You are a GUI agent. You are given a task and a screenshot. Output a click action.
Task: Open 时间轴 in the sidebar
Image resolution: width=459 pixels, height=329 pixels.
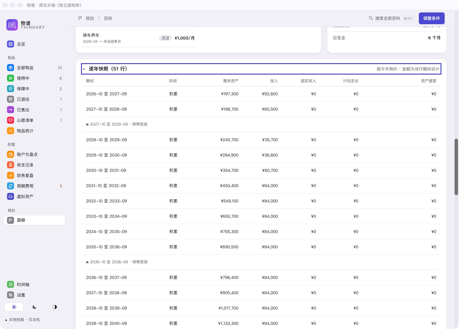34,284
